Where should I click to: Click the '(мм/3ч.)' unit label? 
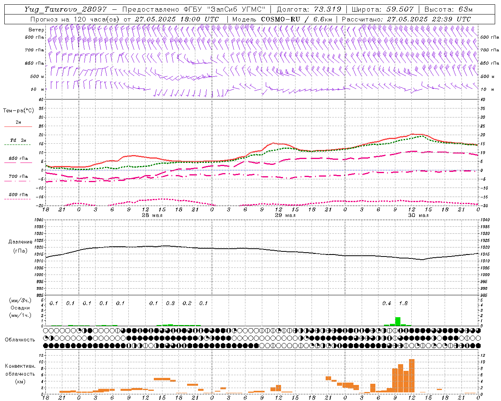(20, 300)
